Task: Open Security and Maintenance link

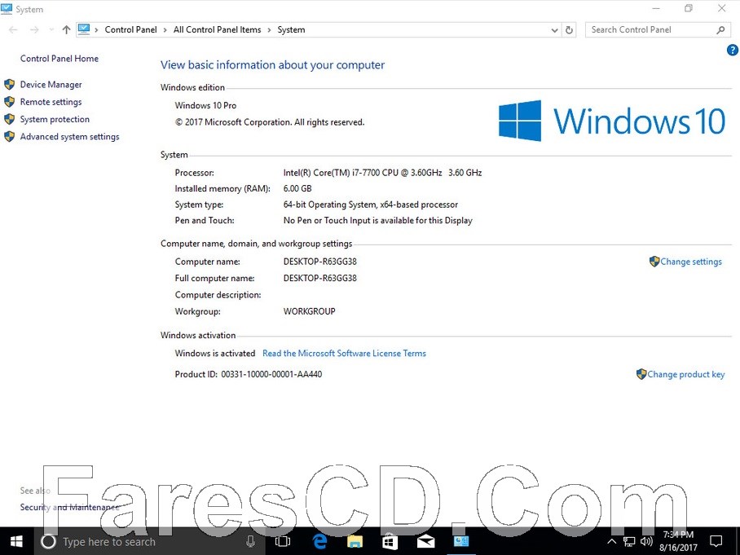Action: [69, 508]
